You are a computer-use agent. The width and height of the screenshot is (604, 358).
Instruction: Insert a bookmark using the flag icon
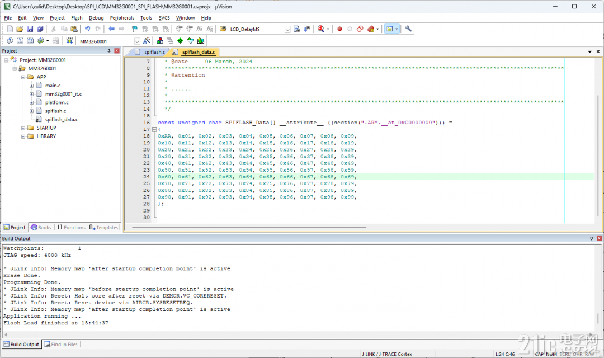click(x=135, y=29)
